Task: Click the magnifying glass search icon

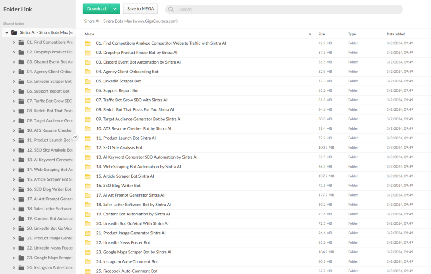Action: (171, 9)
